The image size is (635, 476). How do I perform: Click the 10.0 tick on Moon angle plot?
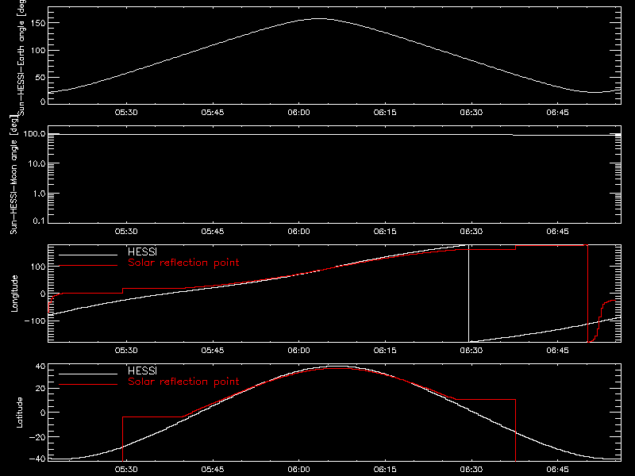(x=37, y=163)
